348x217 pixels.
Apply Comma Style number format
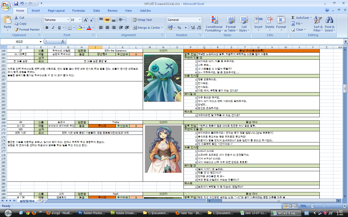click(186, 28)
